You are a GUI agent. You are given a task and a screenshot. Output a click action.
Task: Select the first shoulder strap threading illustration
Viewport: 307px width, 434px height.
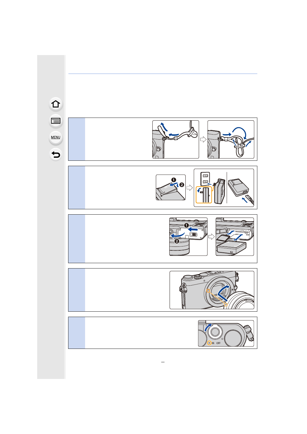coord(176,139)
